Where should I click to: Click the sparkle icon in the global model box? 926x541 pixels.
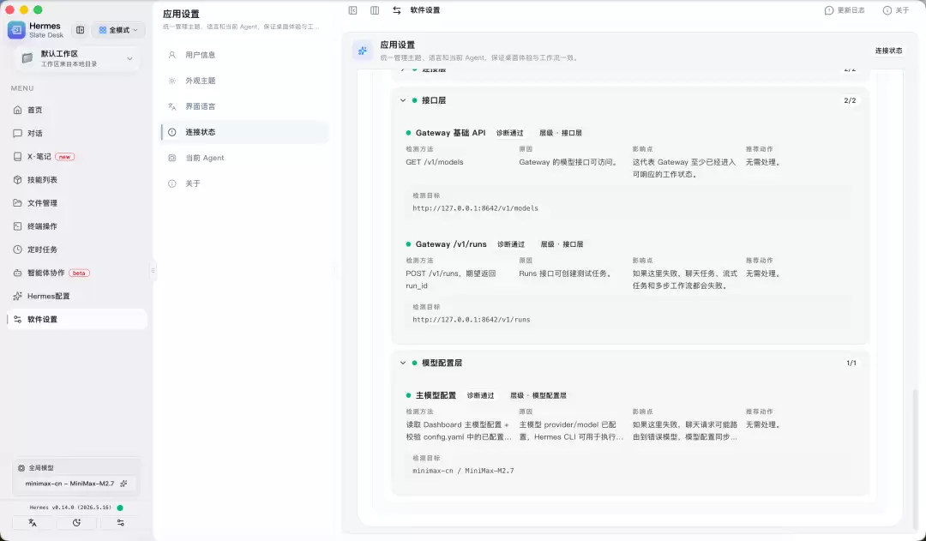[123, 483]
